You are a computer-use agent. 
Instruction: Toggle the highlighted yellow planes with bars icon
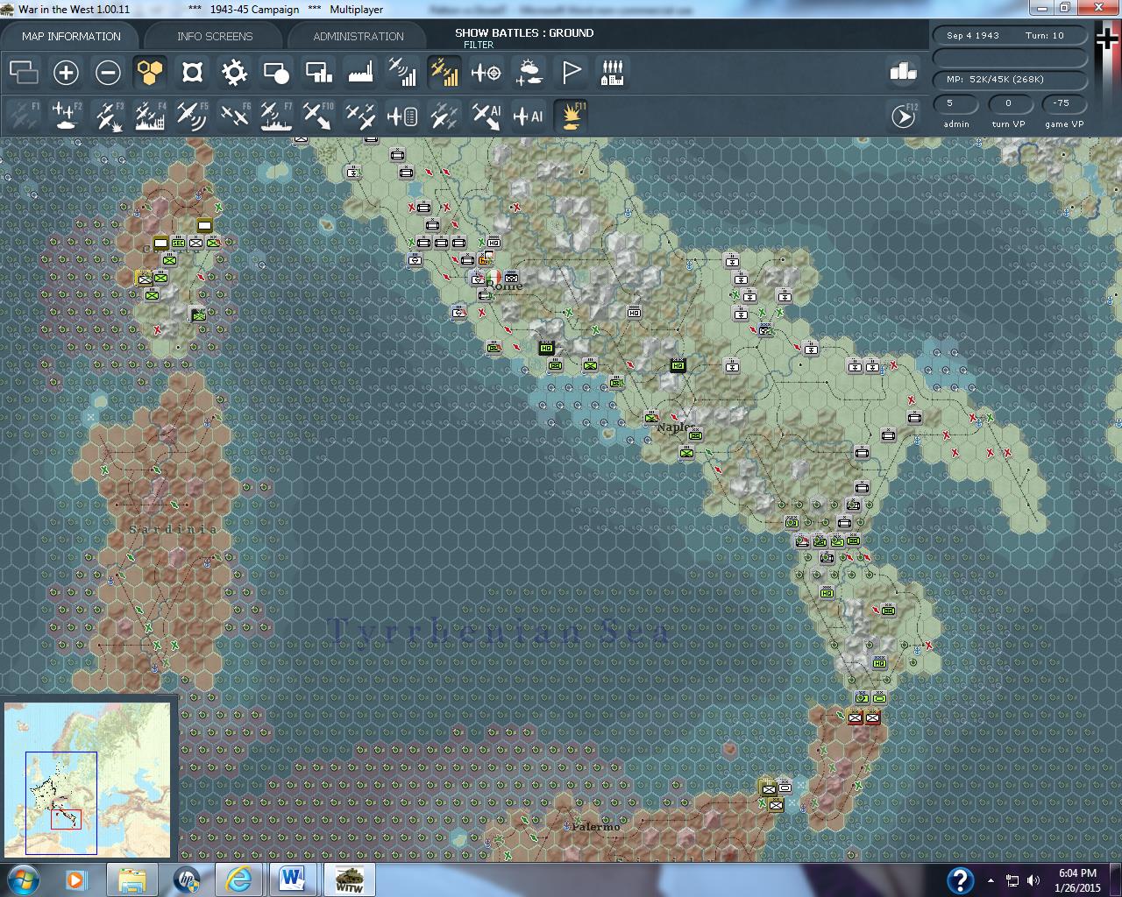click(444, 73)
